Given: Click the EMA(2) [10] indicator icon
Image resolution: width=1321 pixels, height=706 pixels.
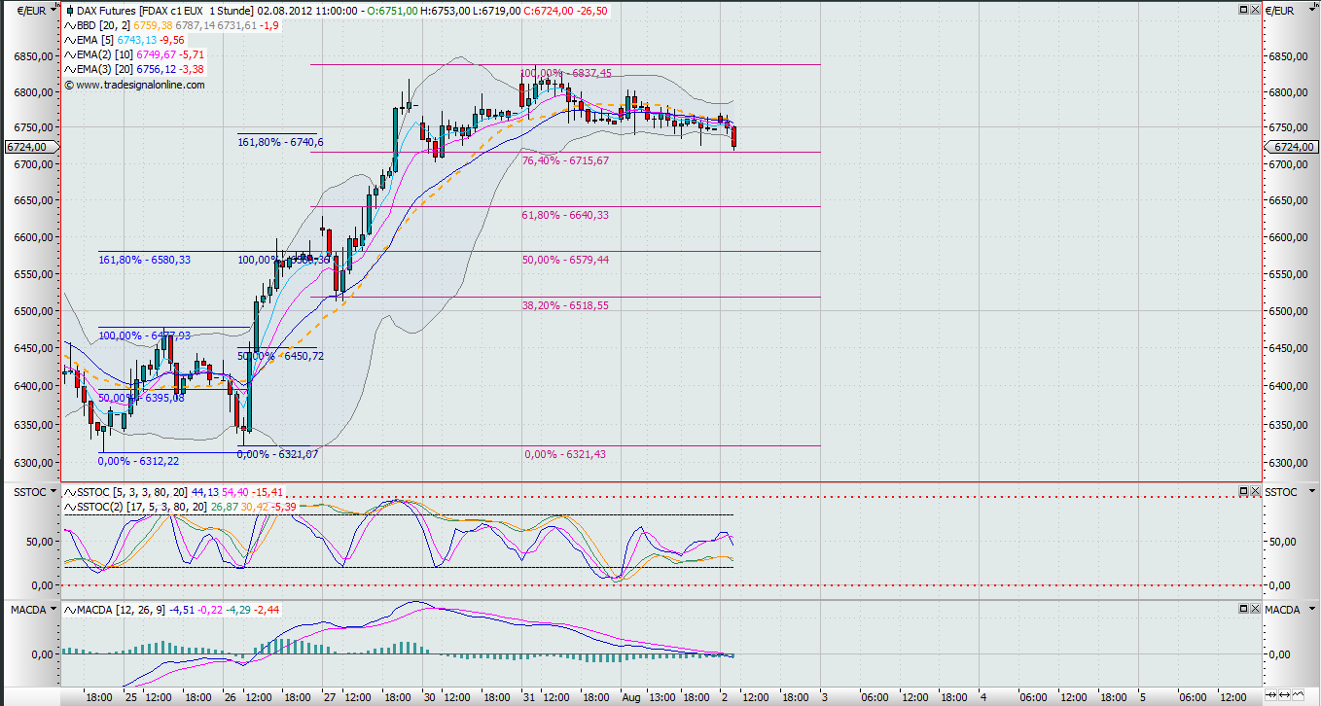Looking at the screenshot, I should [68, 55].
